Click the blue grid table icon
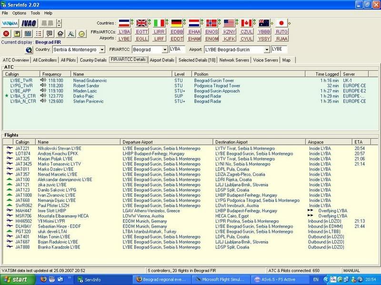Image resolution: width=381 pixels, height=285 pixels. click(x=28, y=34)
